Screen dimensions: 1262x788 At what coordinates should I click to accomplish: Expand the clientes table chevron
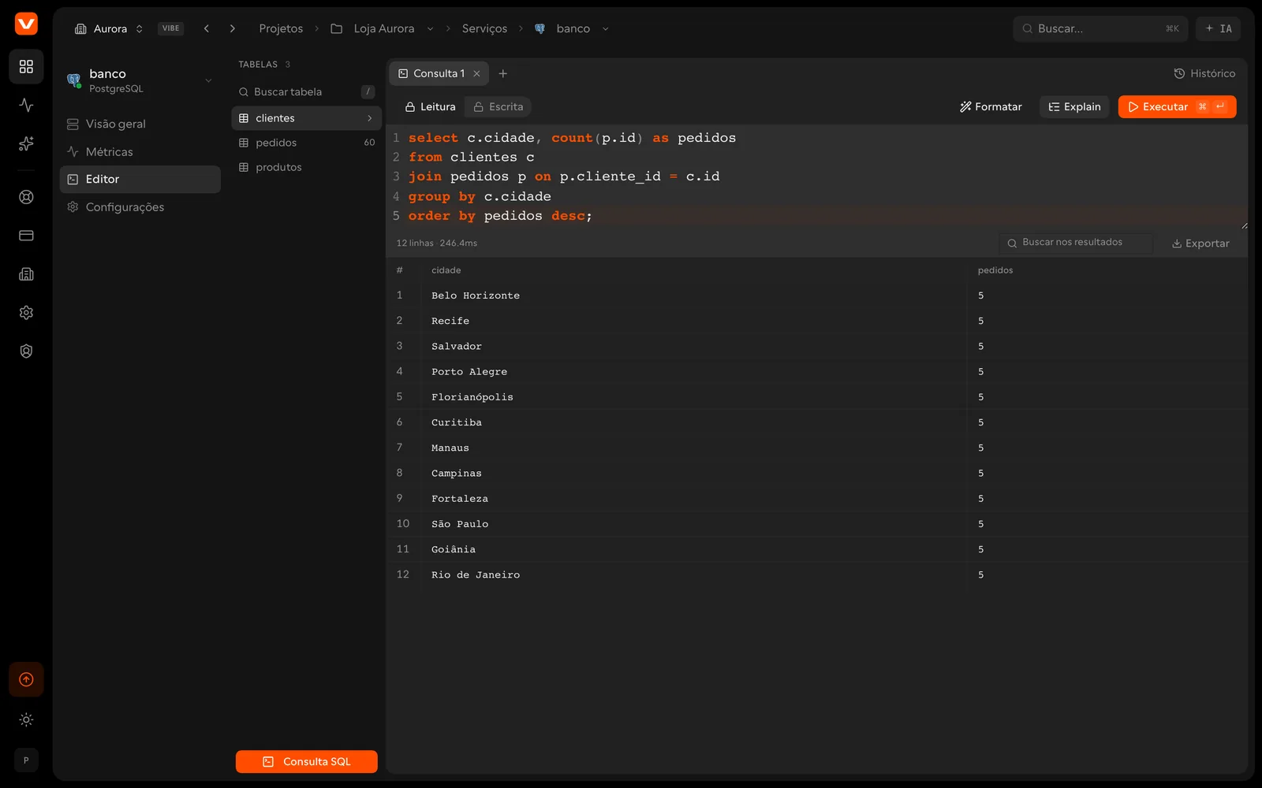pyautogui.click(x=370, y=118)
